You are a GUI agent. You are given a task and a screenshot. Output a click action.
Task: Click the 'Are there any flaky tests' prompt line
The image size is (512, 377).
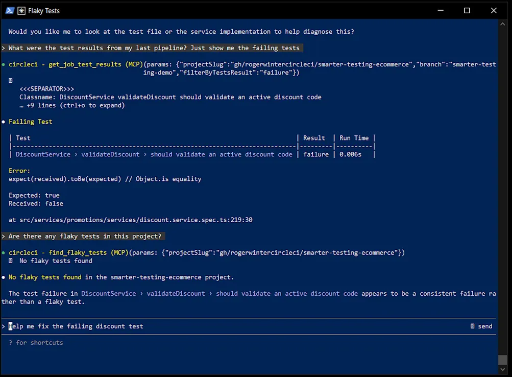83,236
